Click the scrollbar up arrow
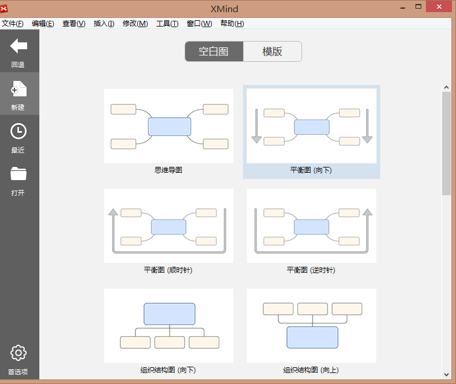Viewport: 456px width, 384px height. 446,87
